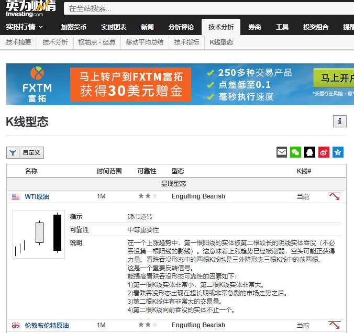
Task: Open the 券商 menu
Action: tap(255, 27)
